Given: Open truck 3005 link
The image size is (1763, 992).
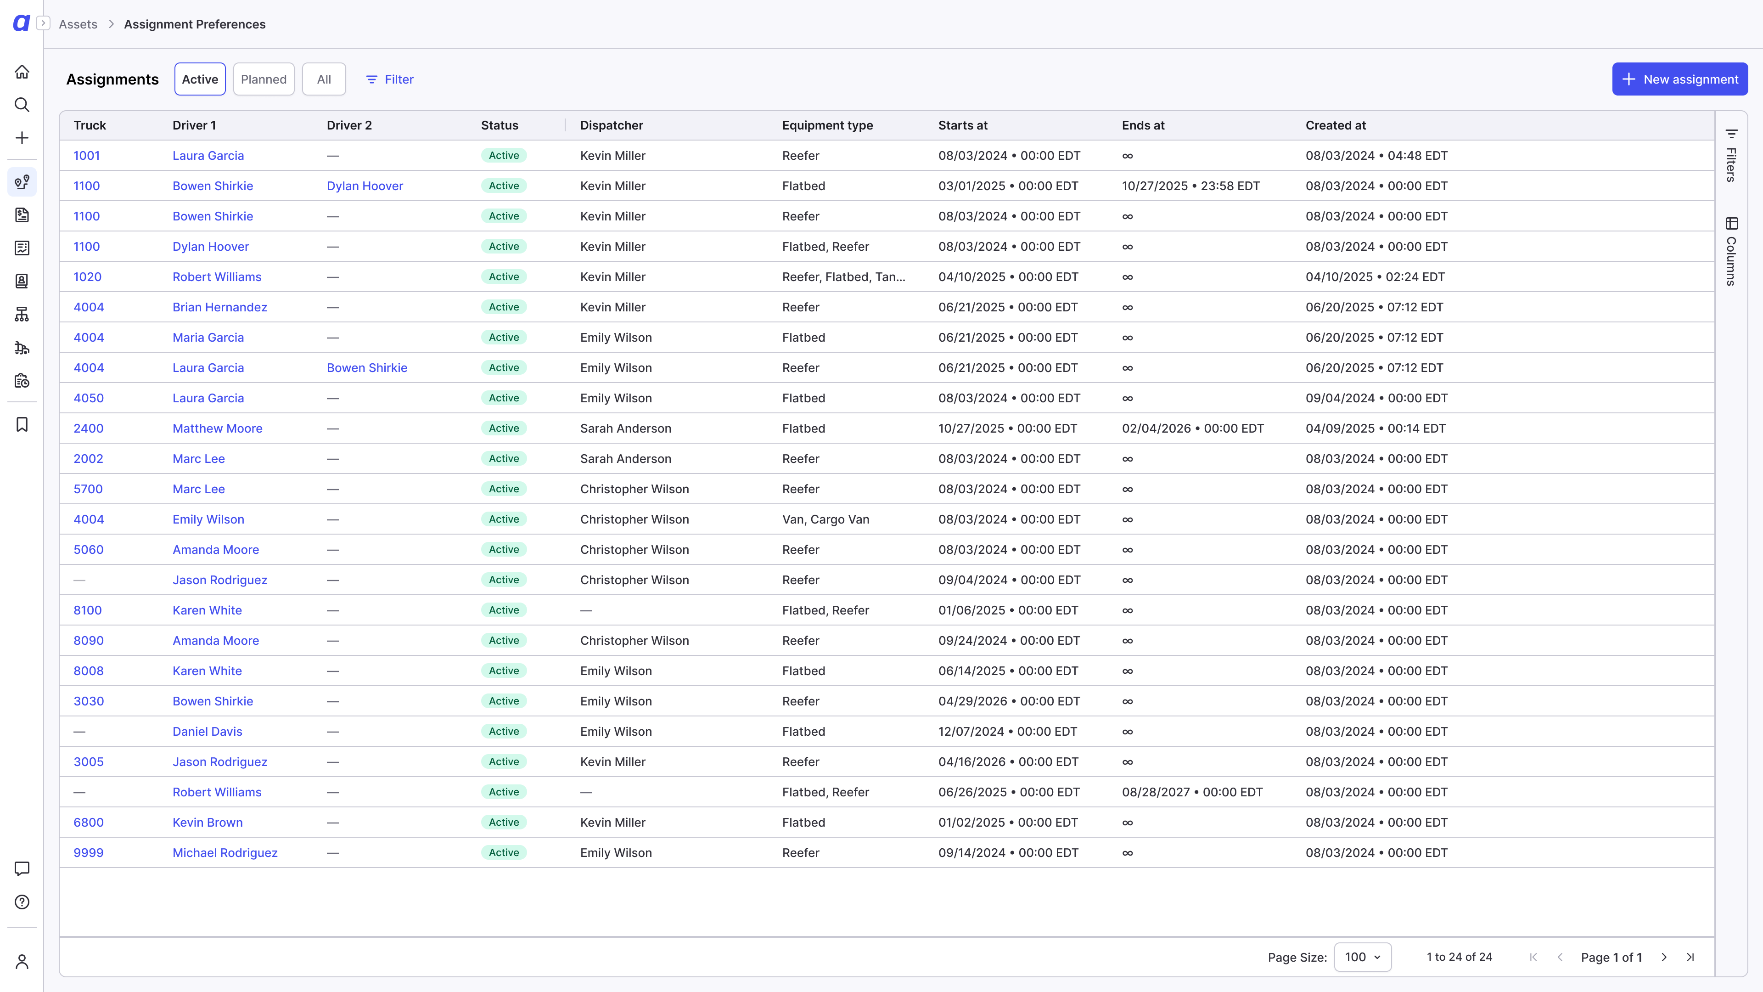Looking at the screenshot, I should point(88,762).
